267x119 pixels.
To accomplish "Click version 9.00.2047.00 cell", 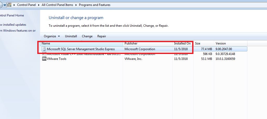I will 224,49.
